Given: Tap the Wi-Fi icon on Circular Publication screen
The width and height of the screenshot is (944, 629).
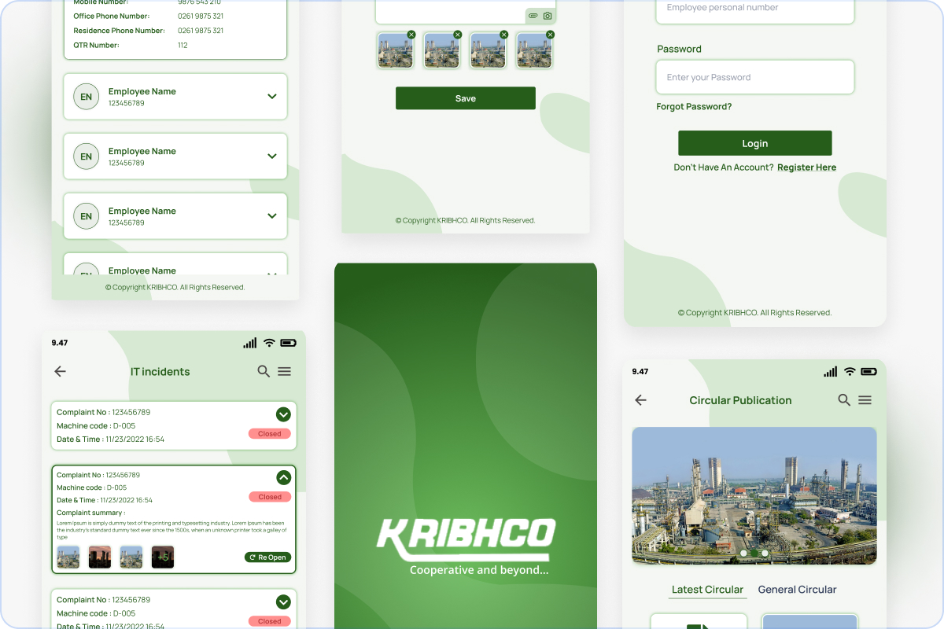Looking at the screenshot, I should point(850,371).
